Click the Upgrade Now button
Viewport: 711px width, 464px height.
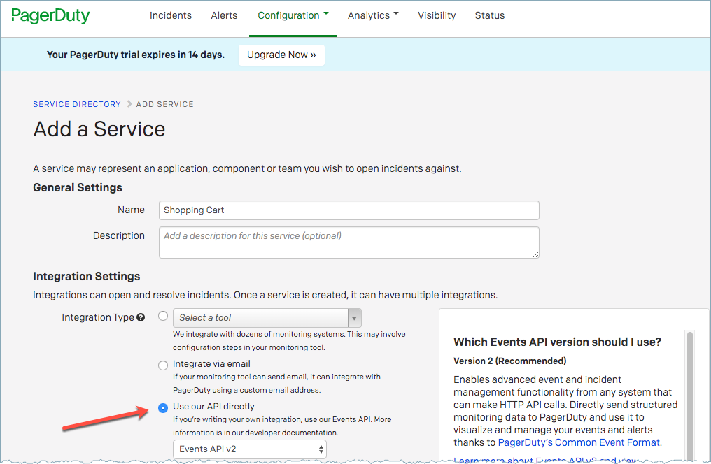tap(281, 55)
